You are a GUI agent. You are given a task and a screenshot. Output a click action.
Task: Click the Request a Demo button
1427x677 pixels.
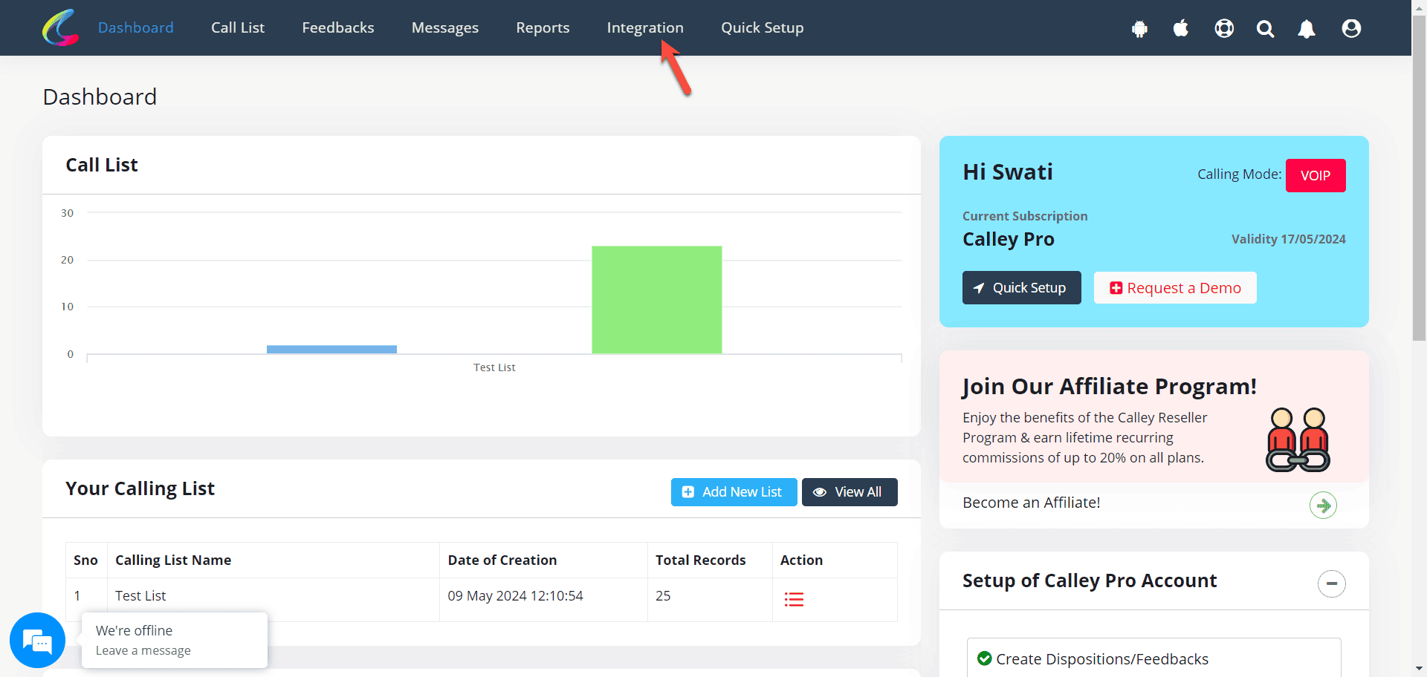pyautogui.click(x=1174, y=287)
